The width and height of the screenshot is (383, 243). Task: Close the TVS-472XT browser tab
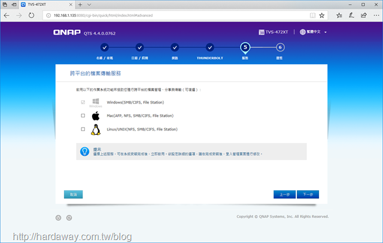(x=71, y=4)
